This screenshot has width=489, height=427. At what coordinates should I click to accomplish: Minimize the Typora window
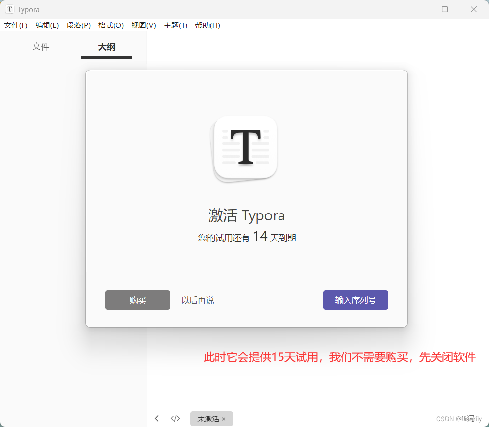pyautogui.click(x=417, y=9)
